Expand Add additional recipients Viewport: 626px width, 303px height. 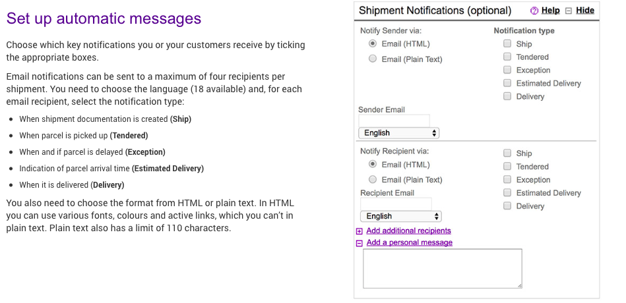click(x=408, y=231)
